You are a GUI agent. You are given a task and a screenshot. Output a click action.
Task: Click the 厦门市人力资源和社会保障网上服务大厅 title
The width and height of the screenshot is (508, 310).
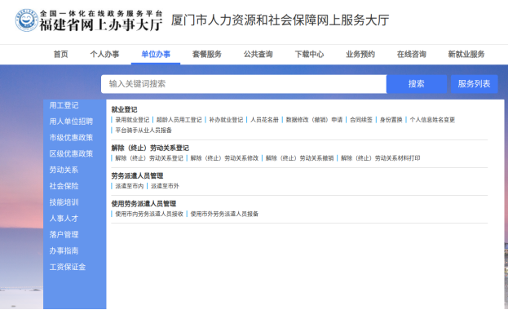(x=281, y=20)
